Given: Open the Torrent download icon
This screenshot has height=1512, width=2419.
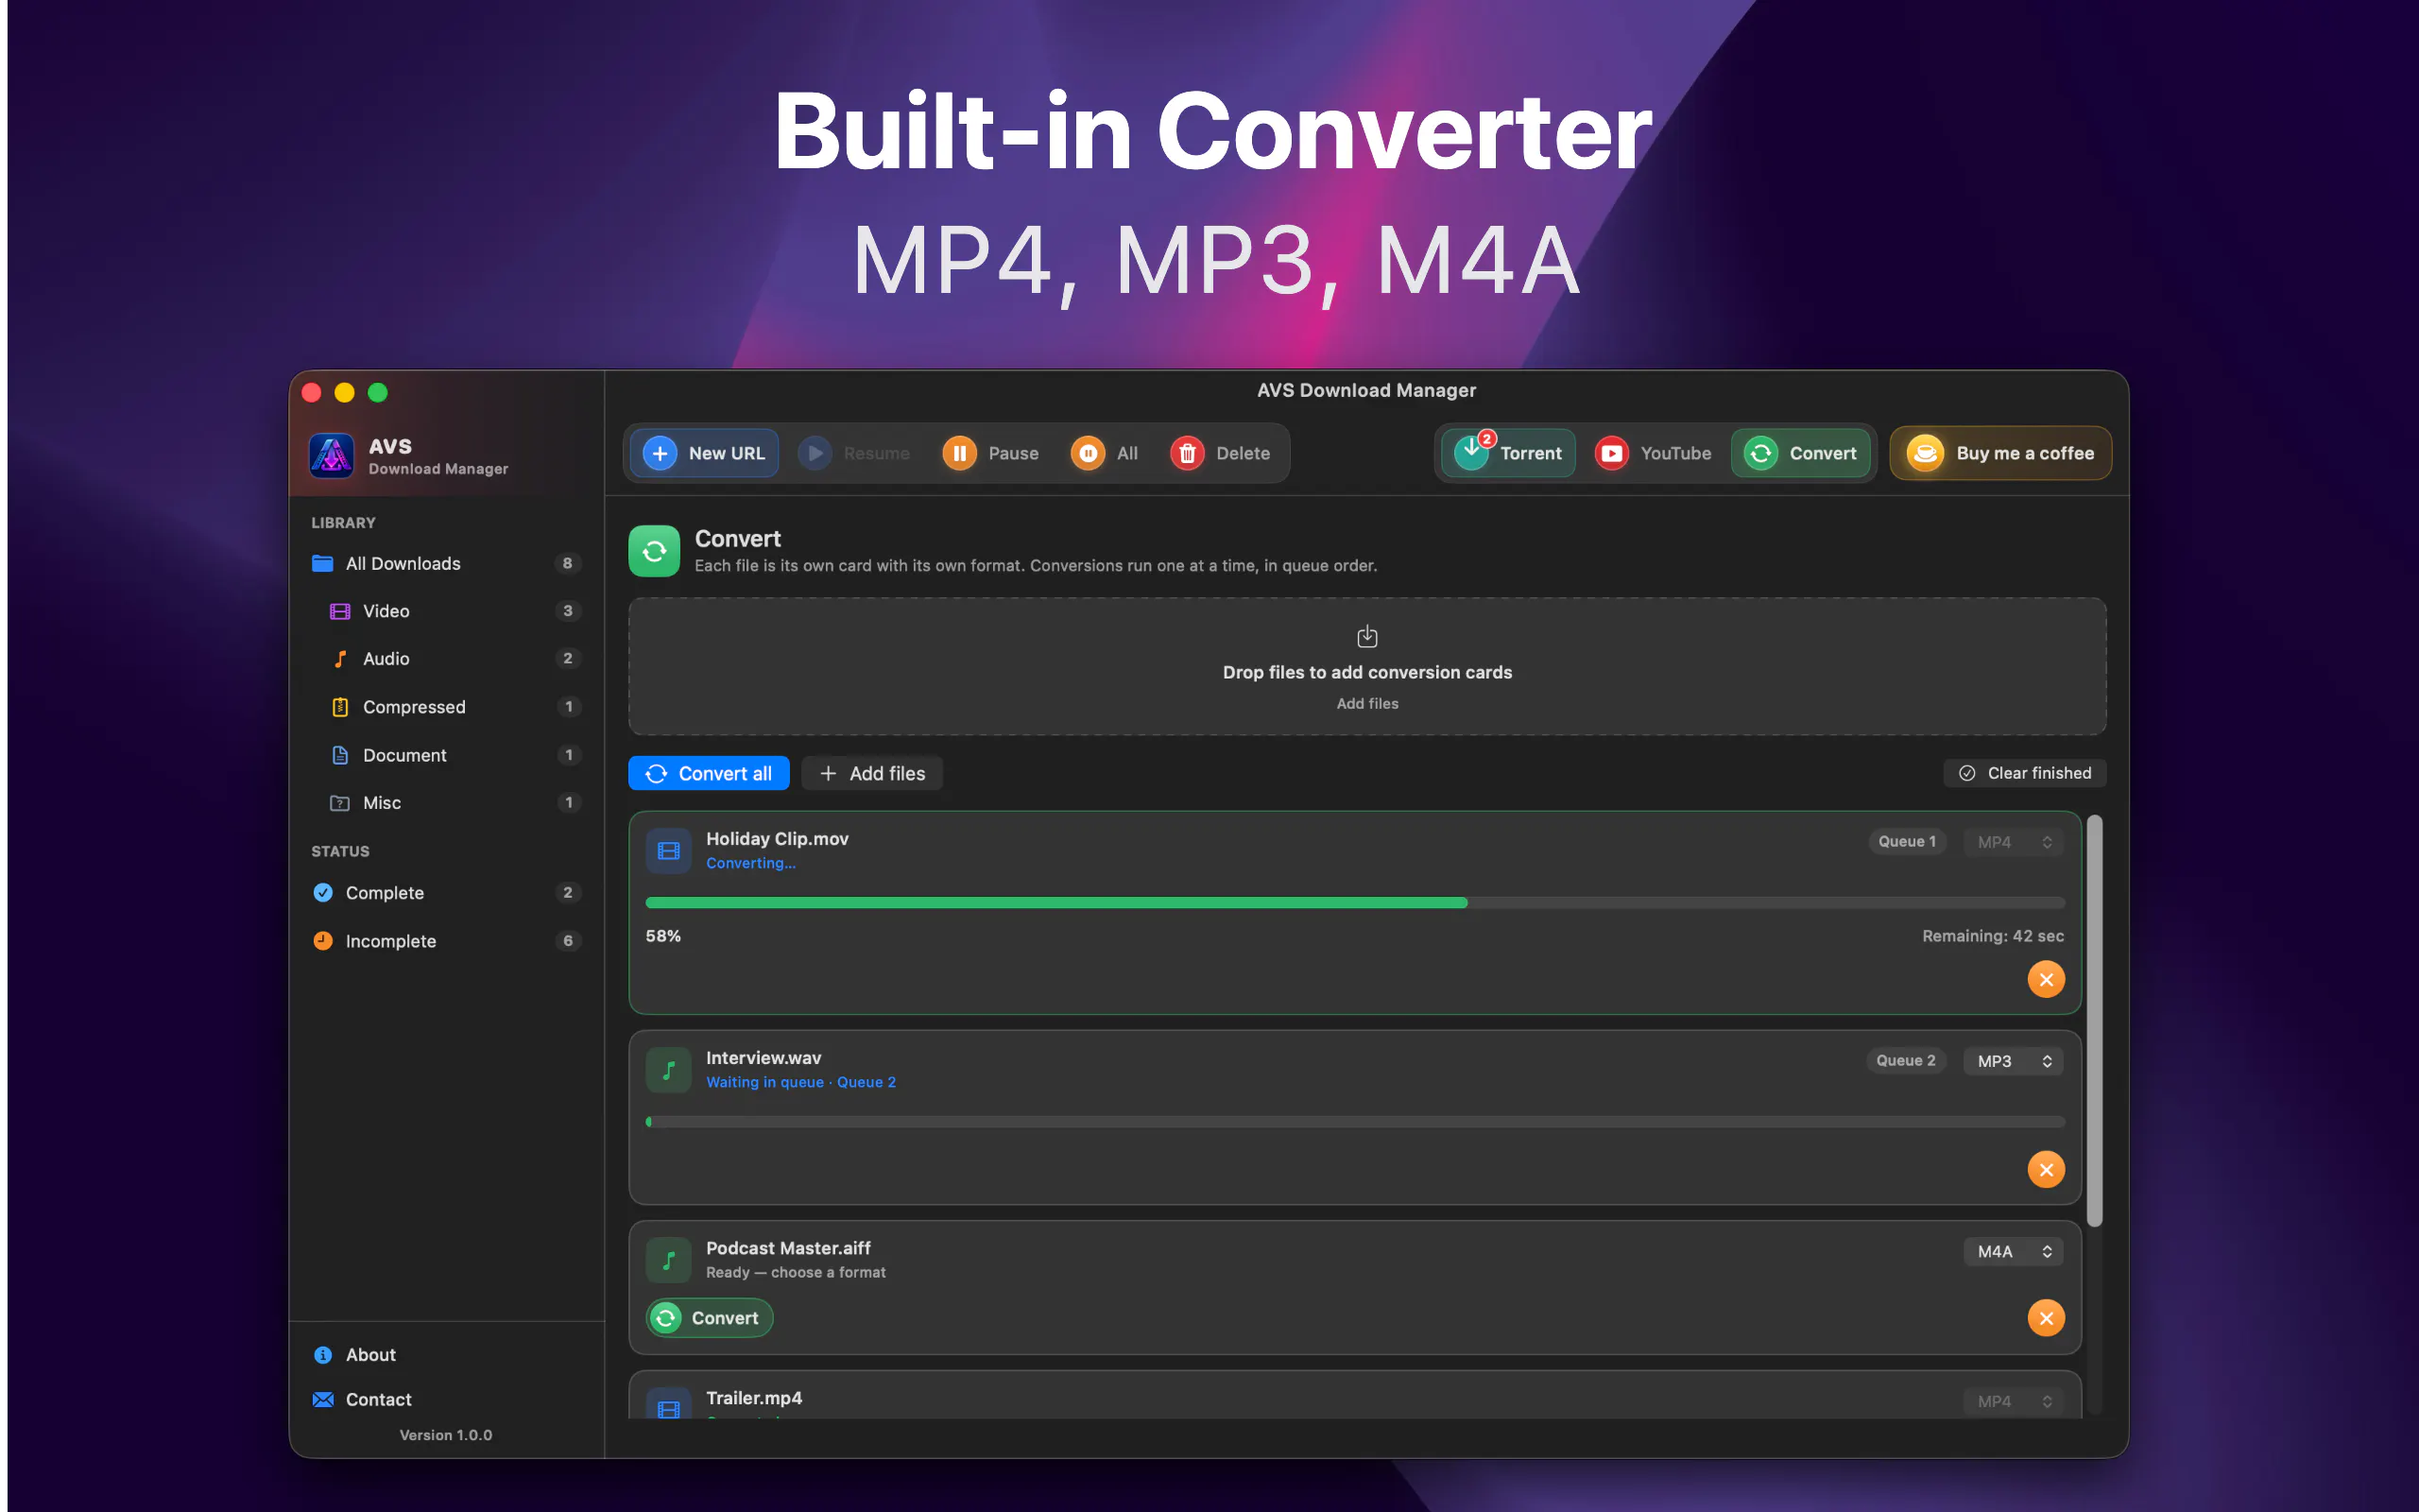Looking at the screenshot, I should 1471,453.
